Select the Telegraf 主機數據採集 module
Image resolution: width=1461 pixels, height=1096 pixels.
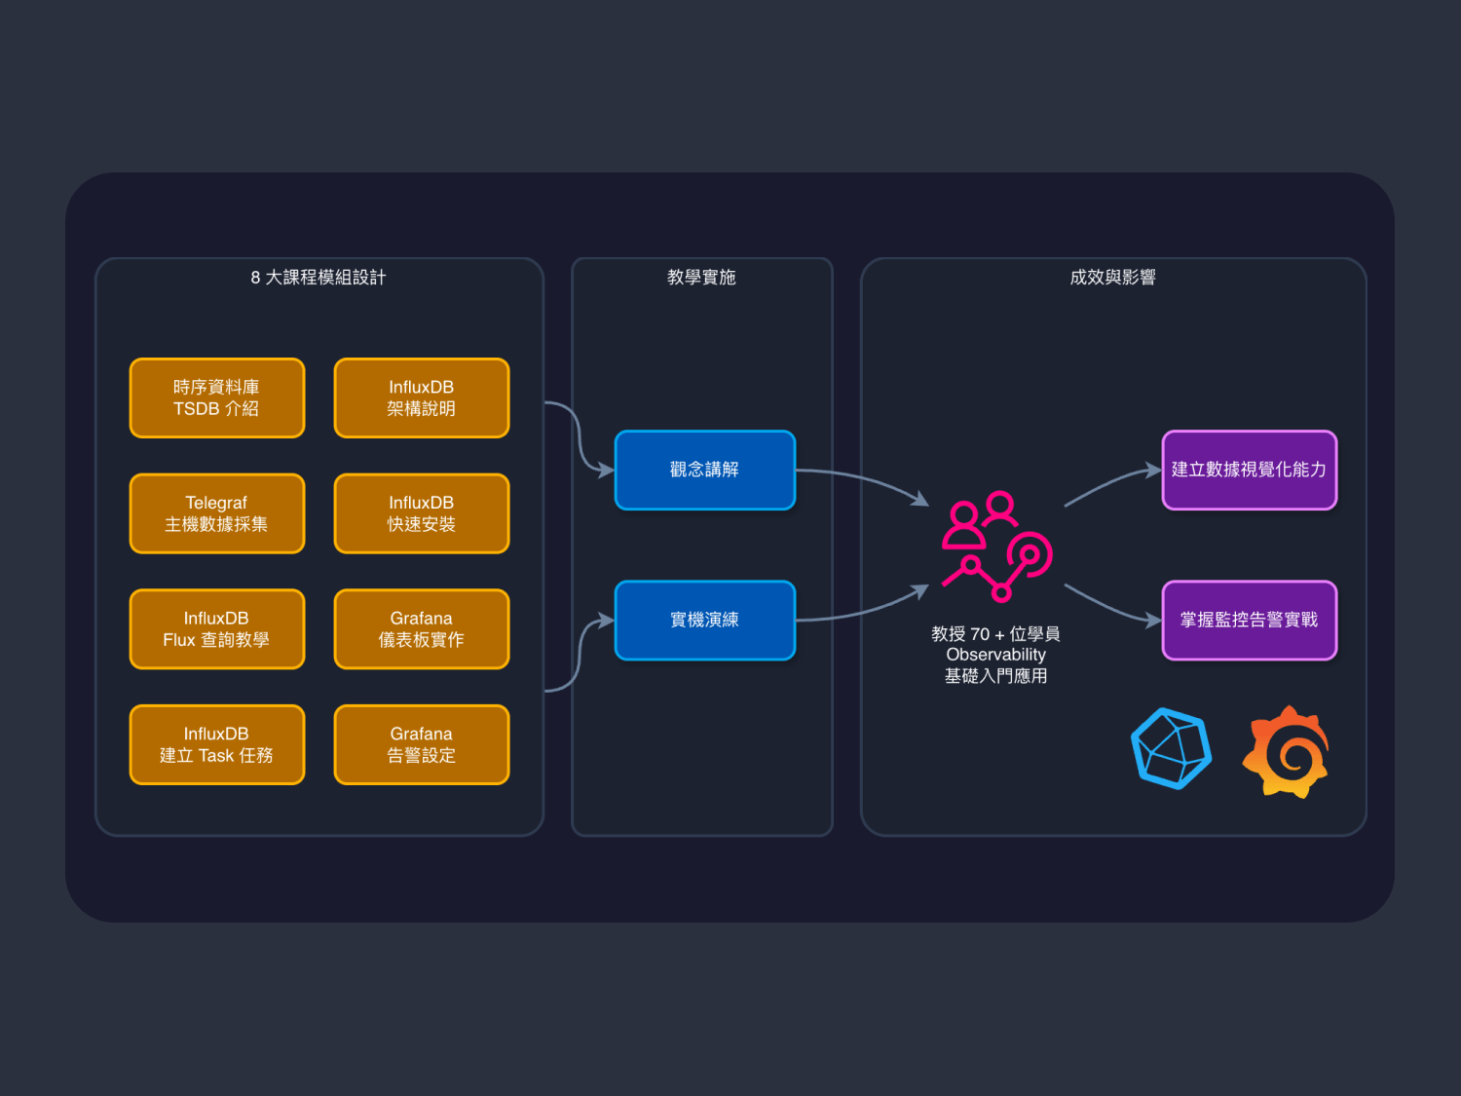[x=216, y=512]
